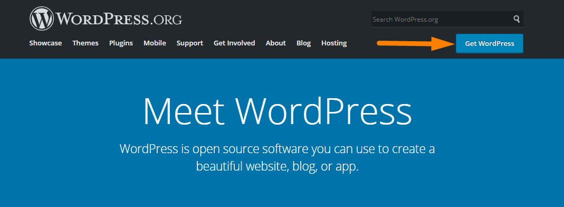
Task: Open the Themes menu item
Action: click(85, 43)
